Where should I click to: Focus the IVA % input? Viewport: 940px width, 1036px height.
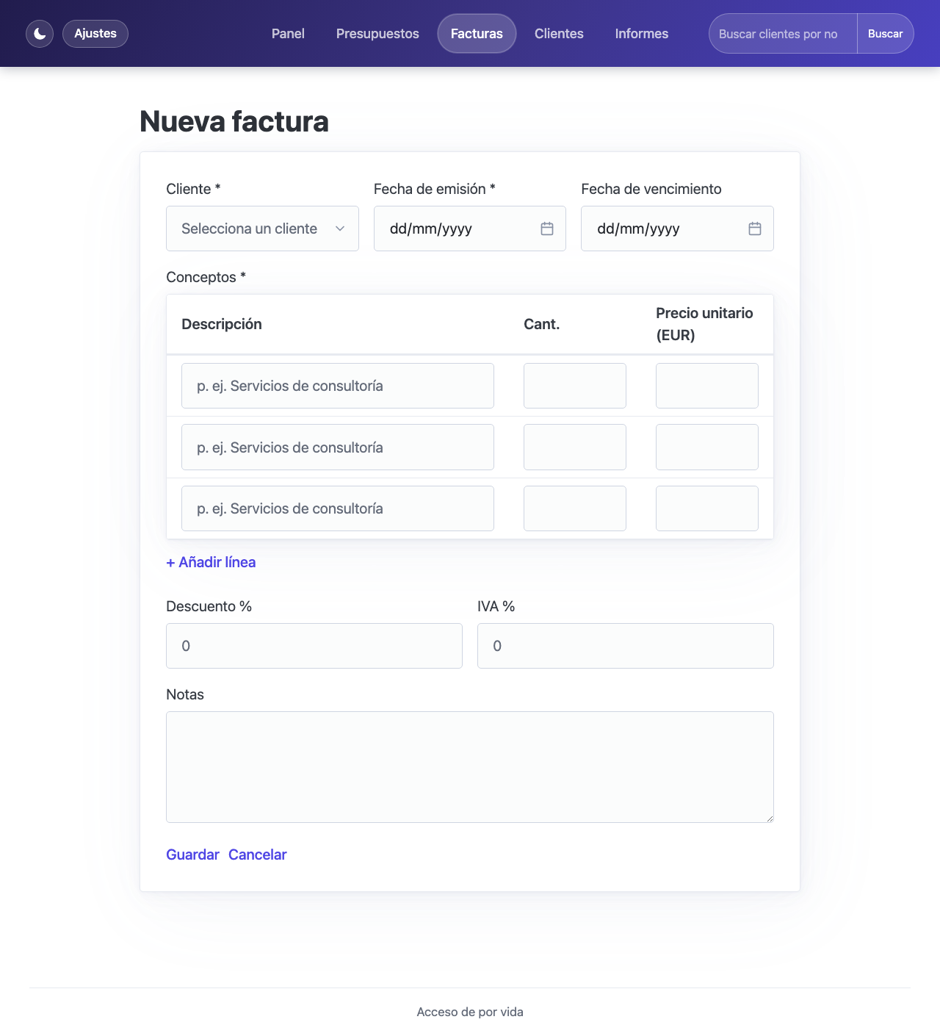[x=626, y=646]
